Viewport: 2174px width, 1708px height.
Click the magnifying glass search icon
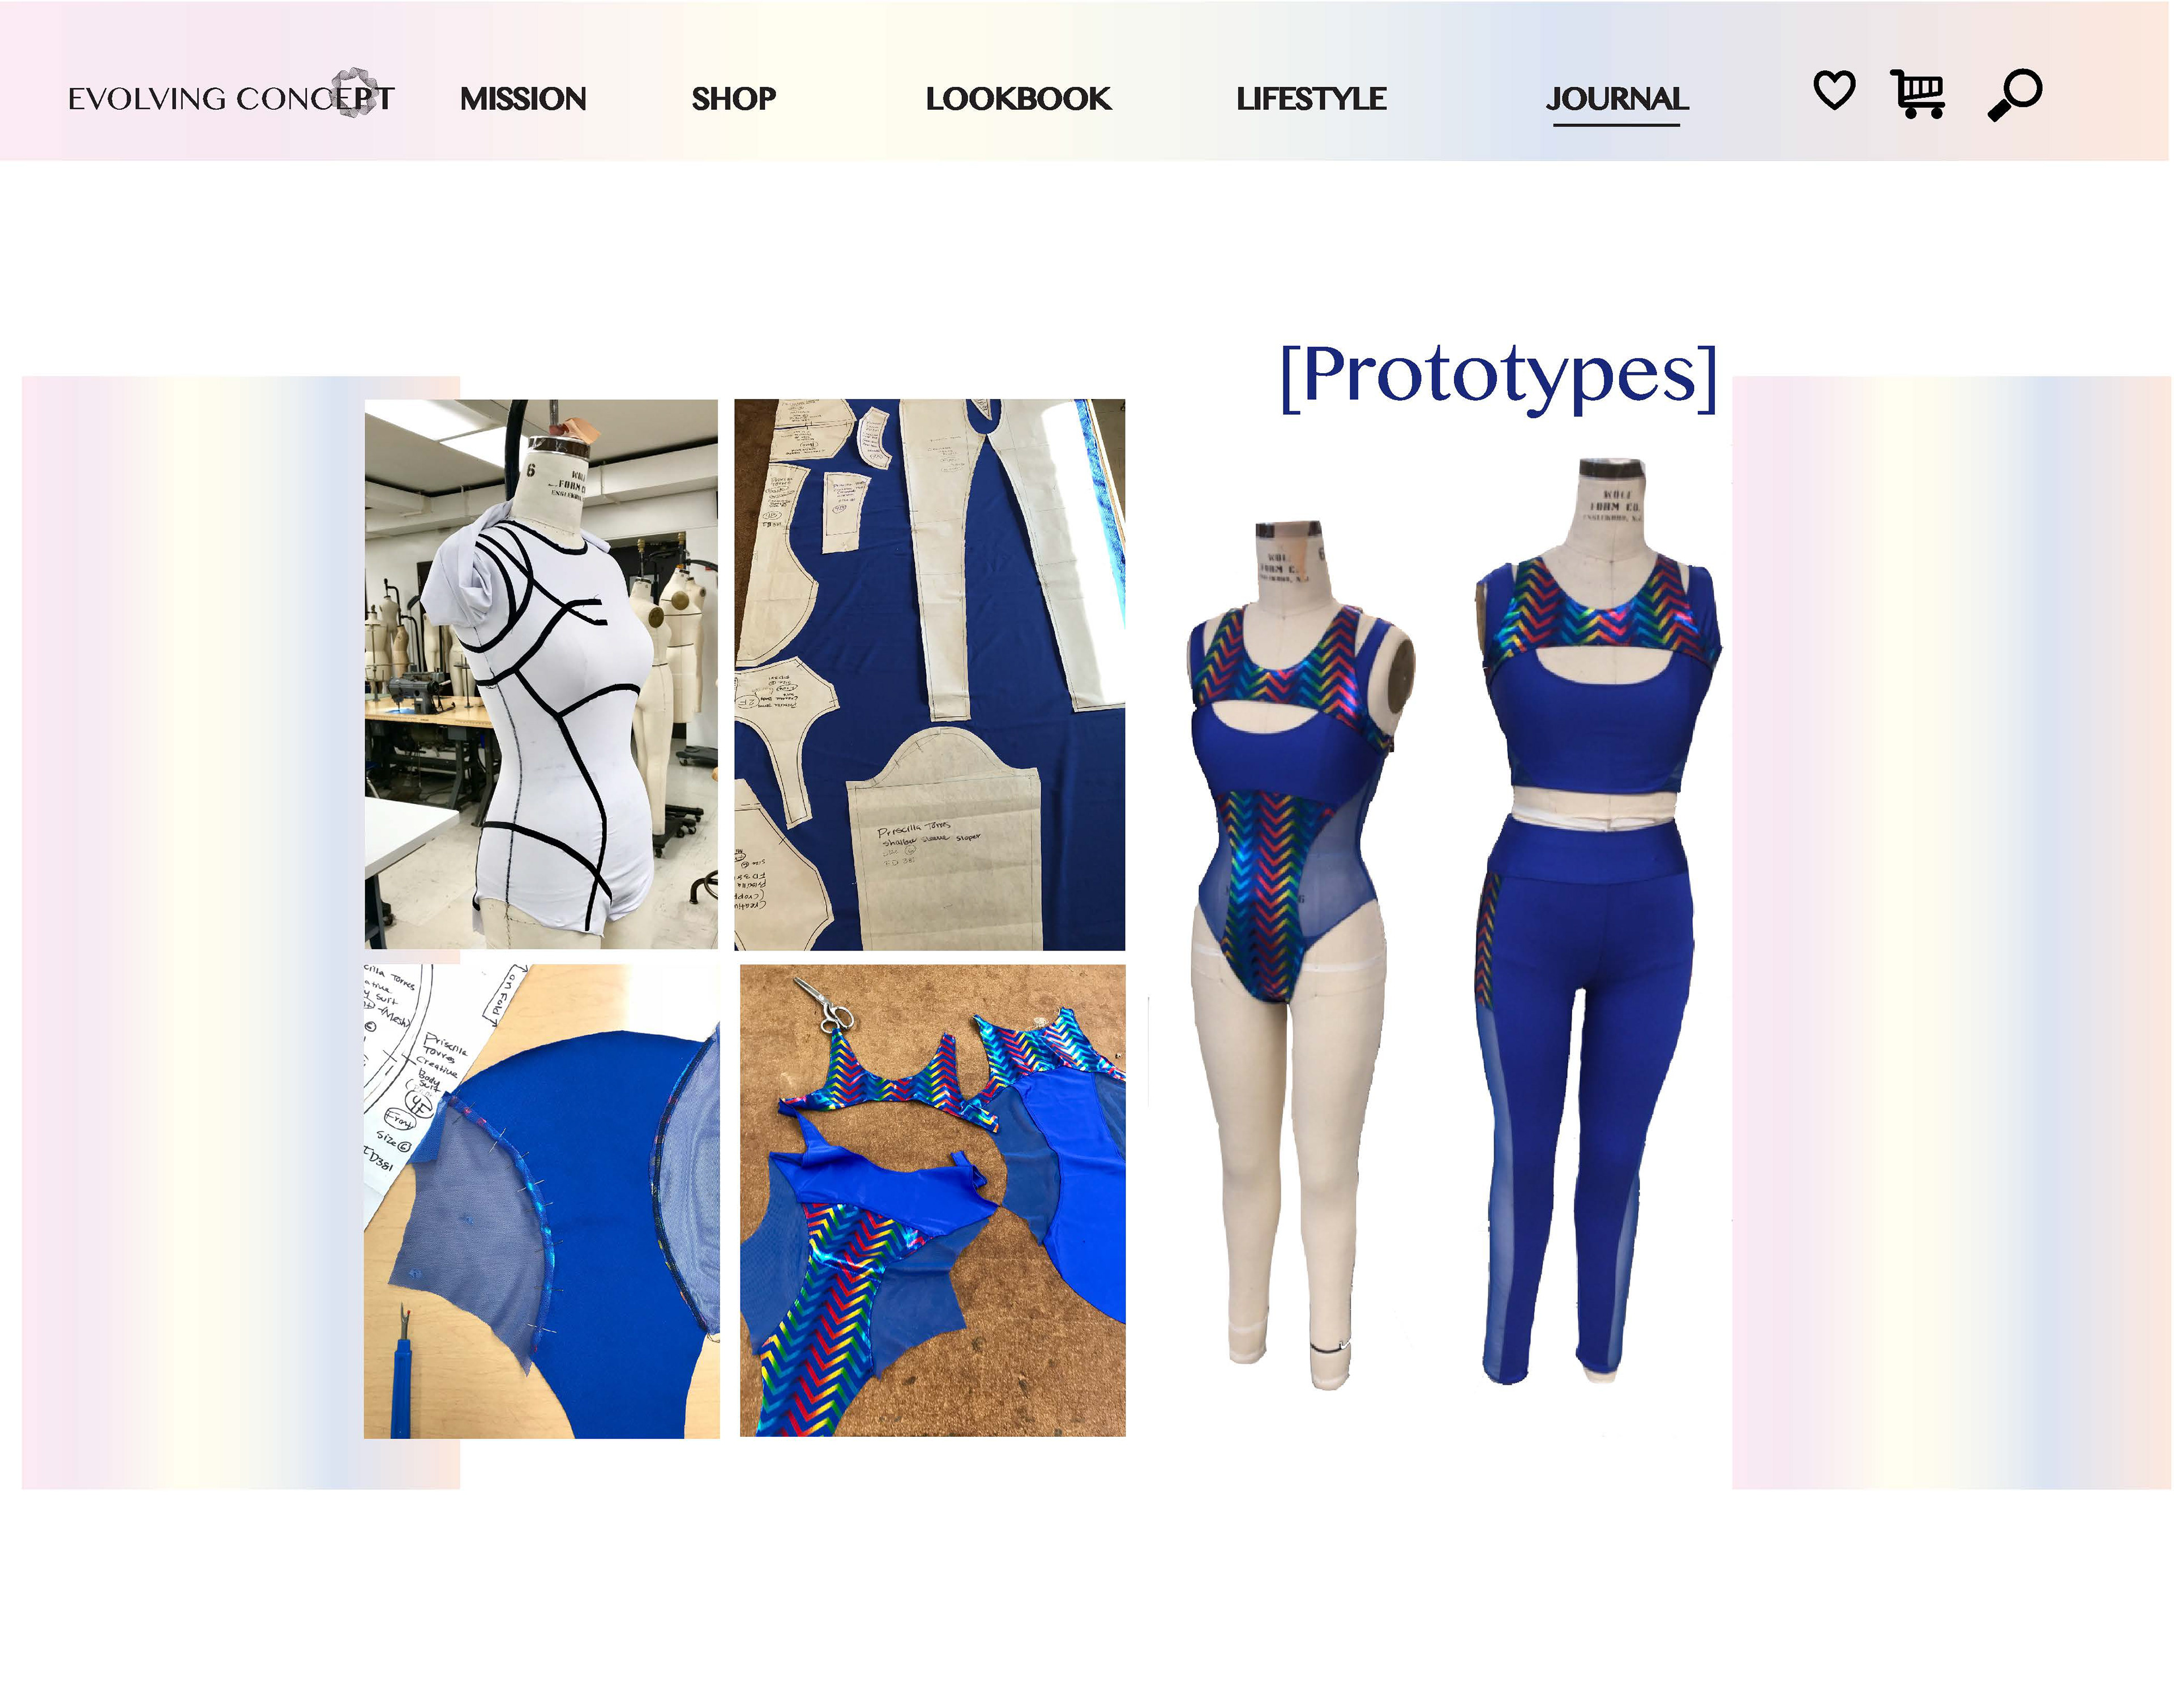coord(2014,95)
